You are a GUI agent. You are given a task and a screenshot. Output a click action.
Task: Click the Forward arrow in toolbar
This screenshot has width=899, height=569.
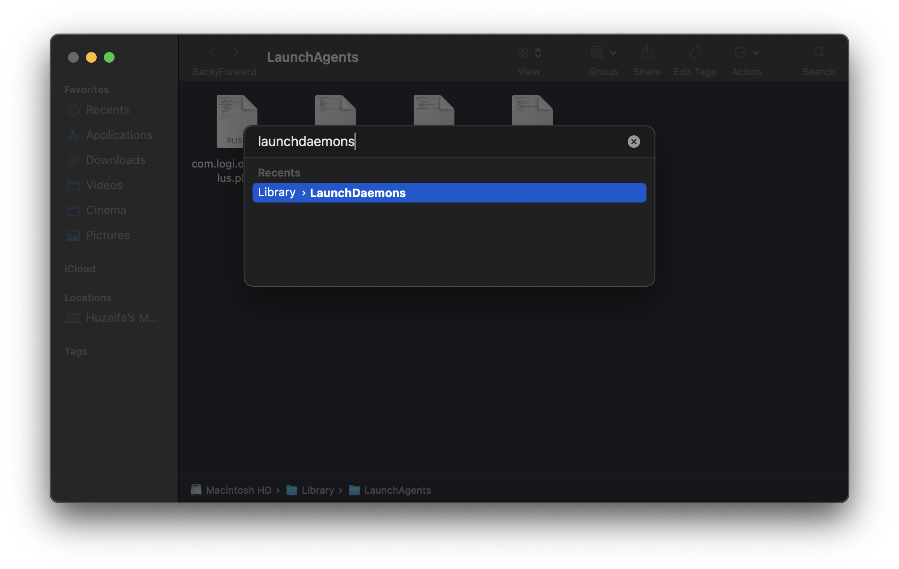[236, 53]
